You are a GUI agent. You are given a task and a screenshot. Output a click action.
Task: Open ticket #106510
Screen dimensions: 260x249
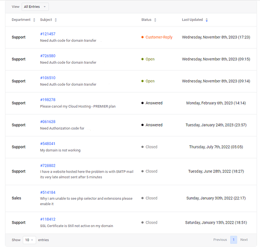(x=48, y=78)
